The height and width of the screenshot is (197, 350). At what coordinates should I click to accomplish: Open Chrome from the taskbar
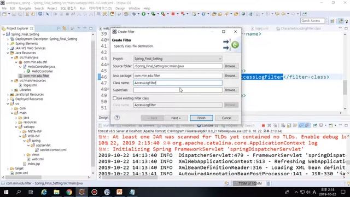(69, 192)
